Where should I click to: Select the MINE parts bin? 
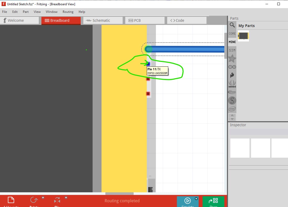pyautogui.click(x=232, y=42)
